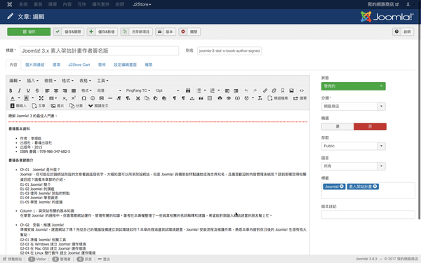The height and width of the screenshot is (263, 421).
Task: Switch to the J2Store Cart tab
Action: (x=79, y=65)
